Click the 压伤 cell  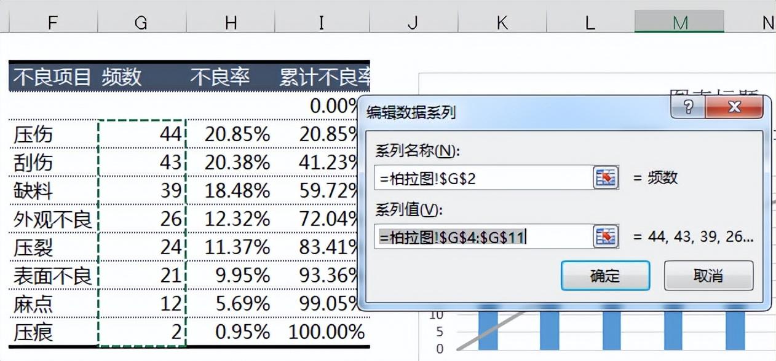coord(53,134)
